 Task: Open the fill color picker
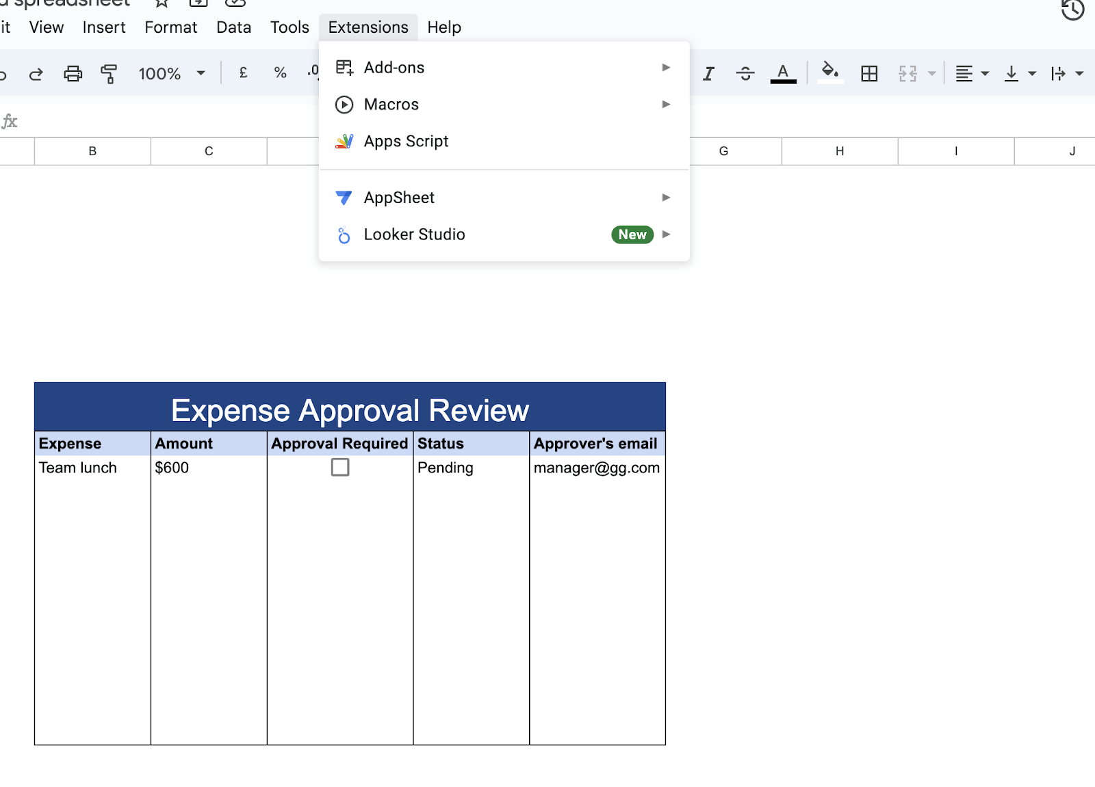point(829,73)
